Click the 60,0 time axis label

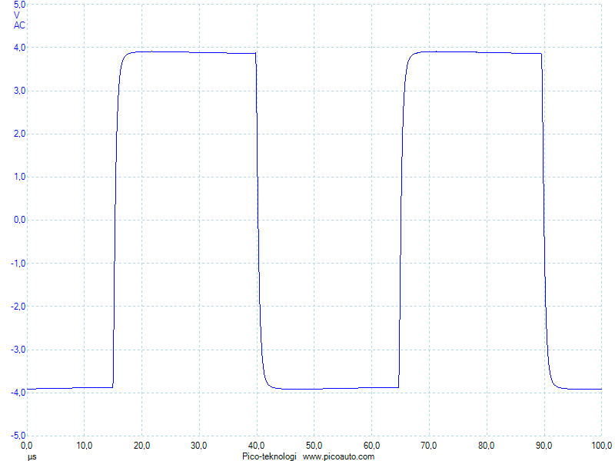pyautogui.click(x=371, y=446)
